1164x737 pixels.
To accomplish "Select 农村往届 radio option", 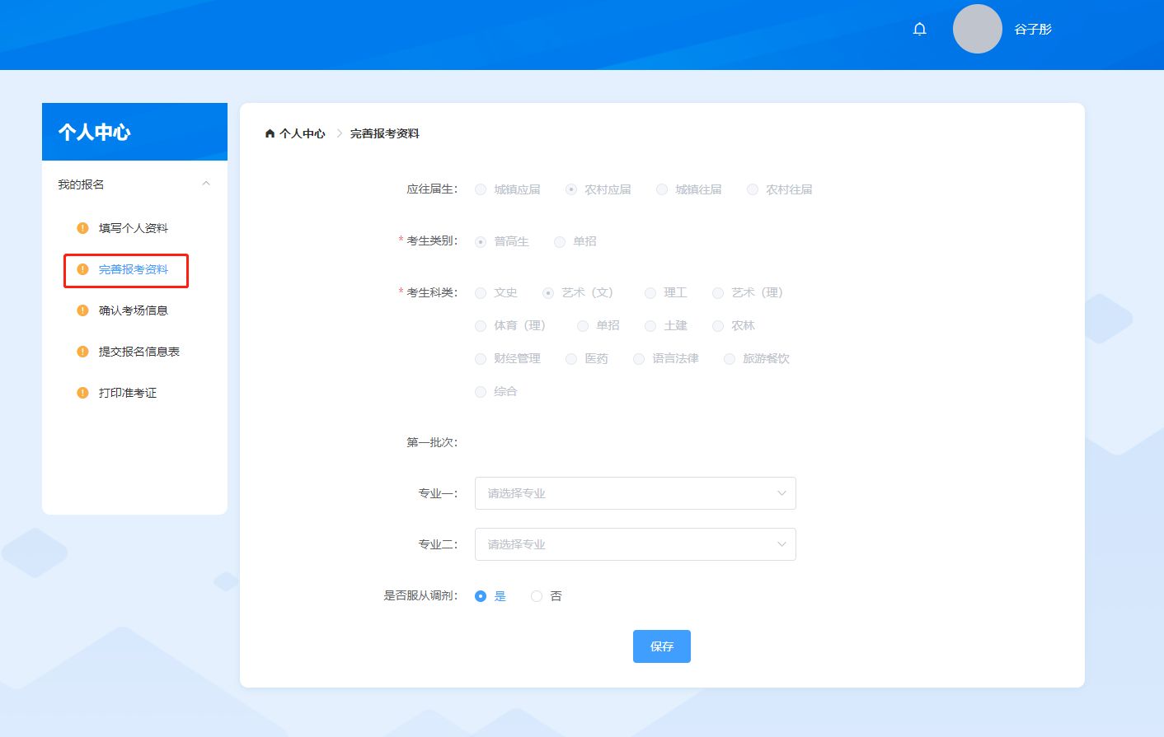I will tap(780, 189).
